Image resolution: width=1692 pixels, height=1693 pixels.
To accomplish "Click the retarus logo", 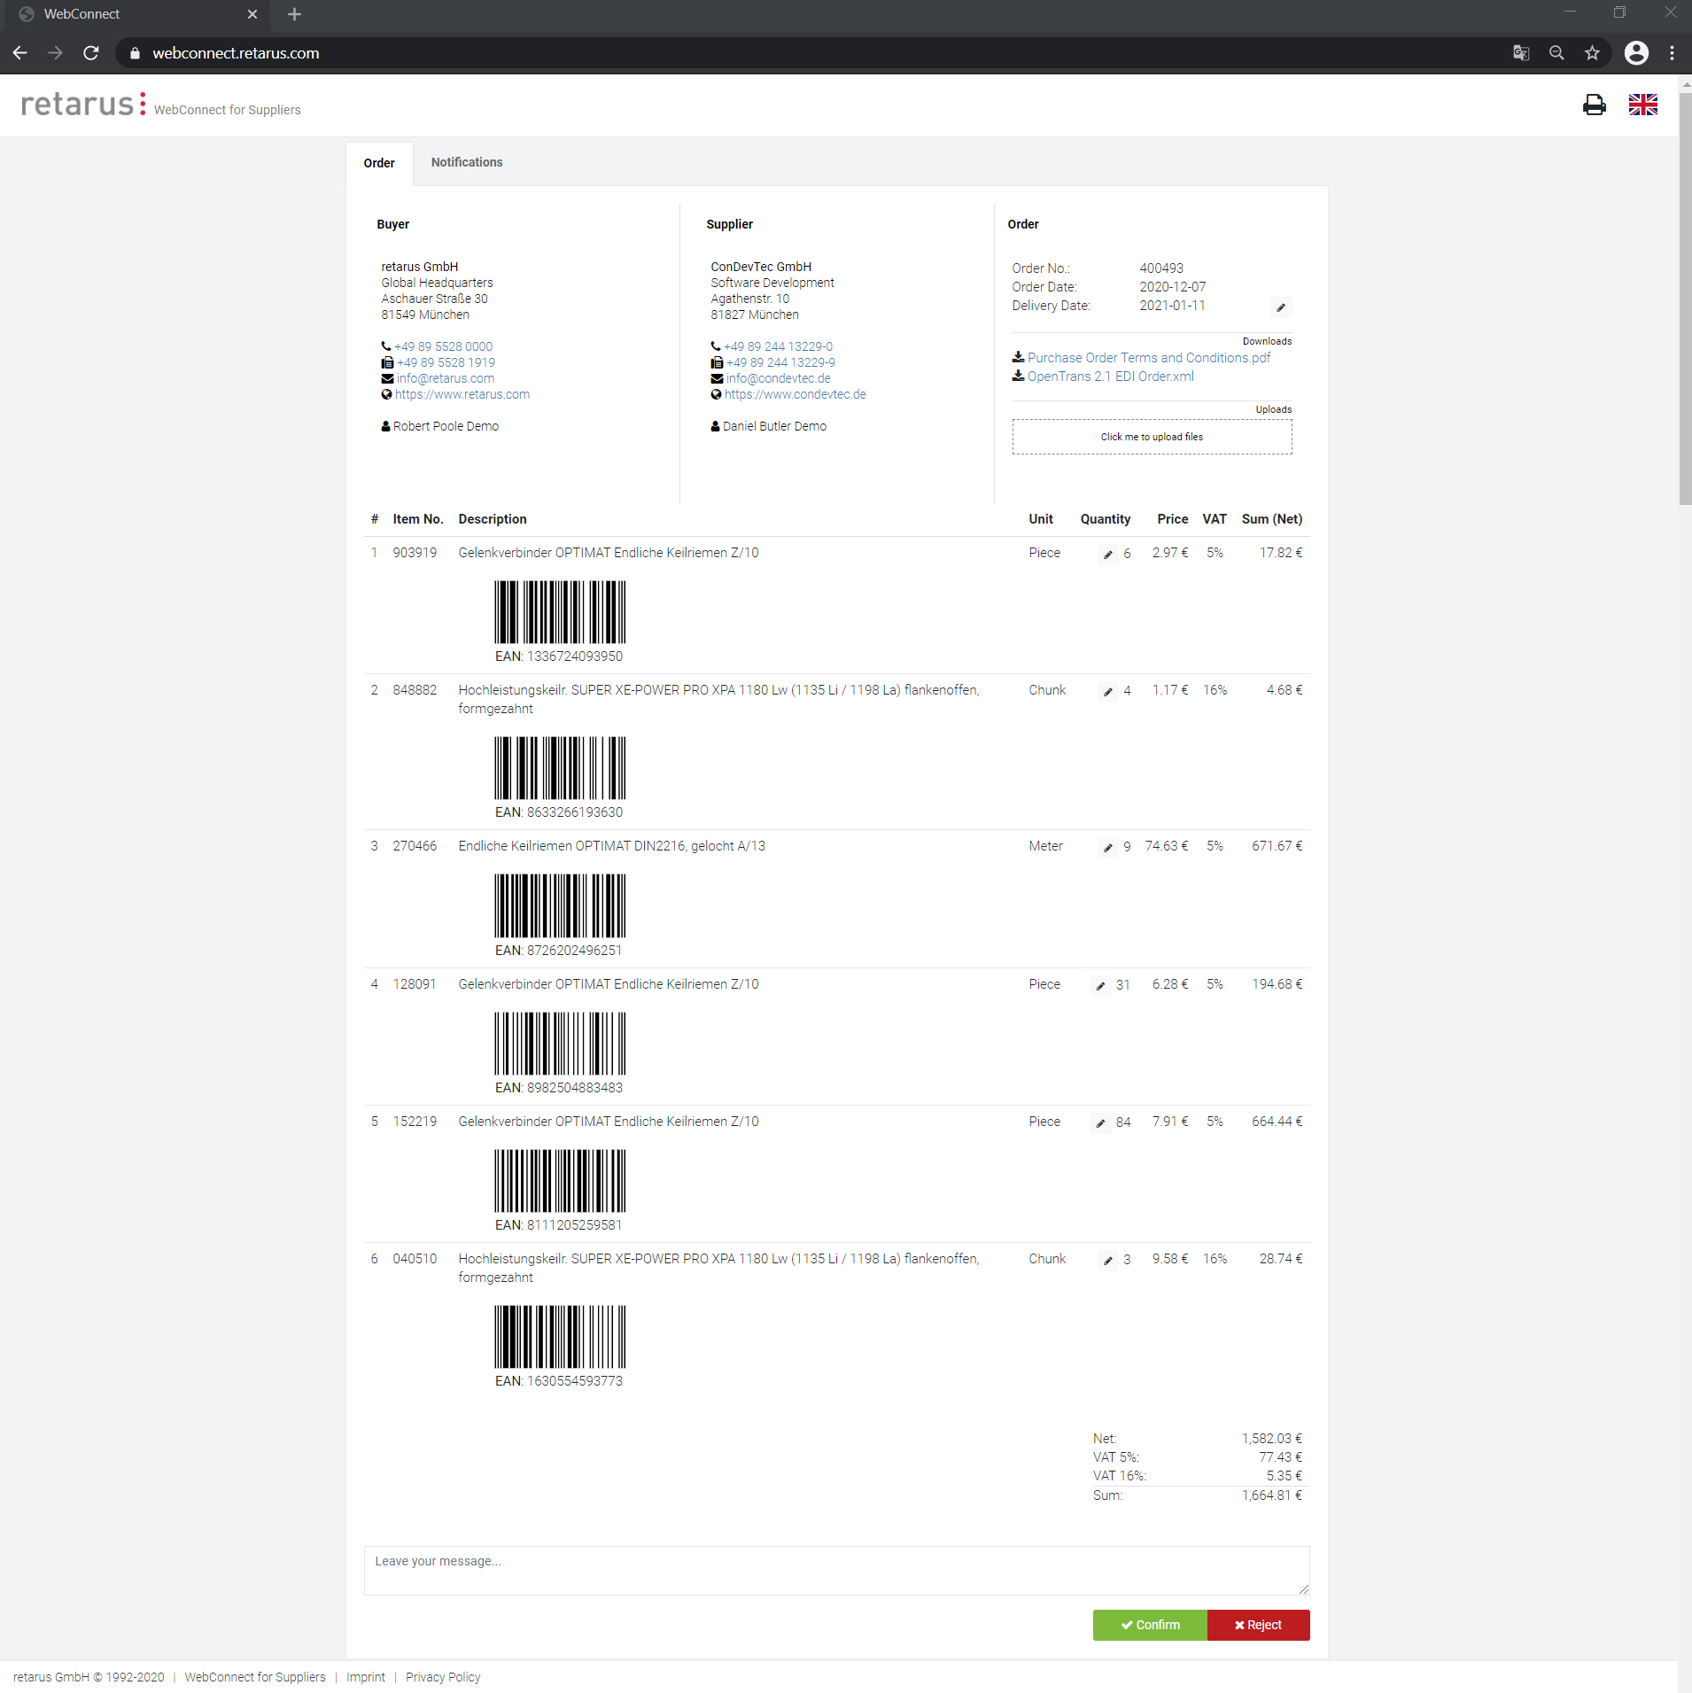I will [83, 104].
